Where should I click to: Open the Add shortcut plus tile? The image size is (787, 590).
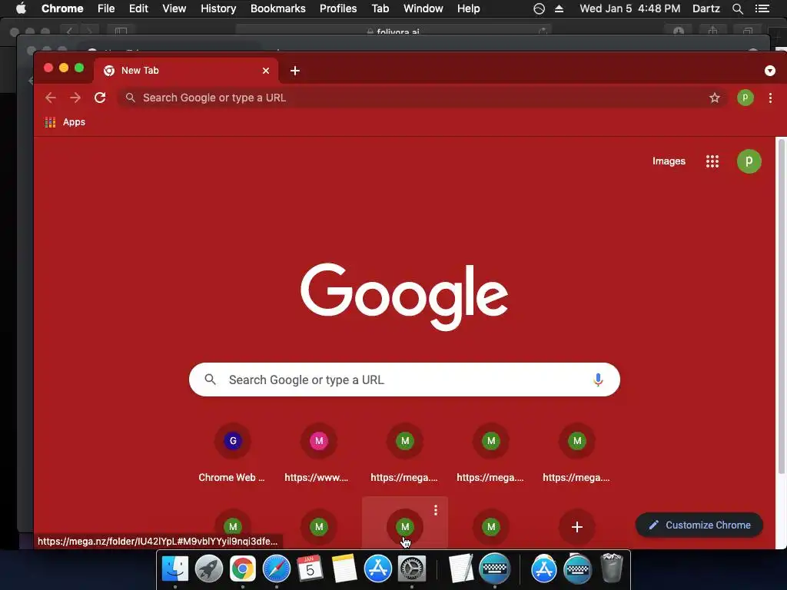click(x=577, y=527)
